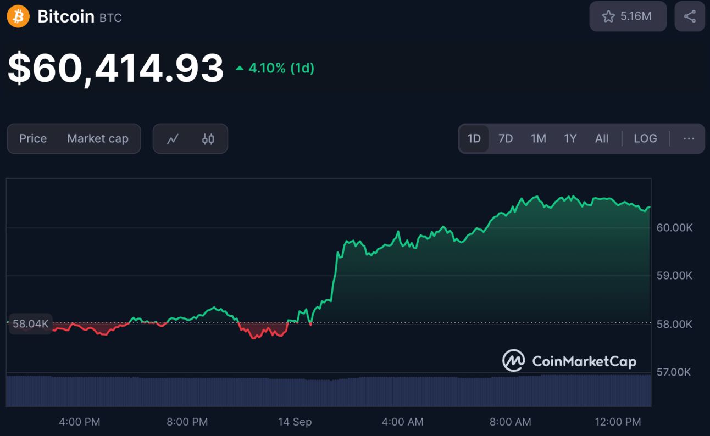Click the 4:00 AM time axis label

[x=403, y=422]
